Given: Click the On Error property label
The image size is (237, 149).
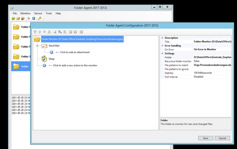Looking at the screenshot, I should 169,50.
